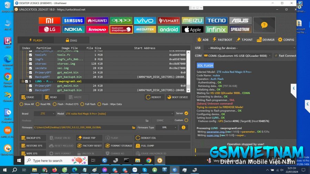Toggle toolsfv partition checkbox
The image size is (310, 174).
[30, 55]
